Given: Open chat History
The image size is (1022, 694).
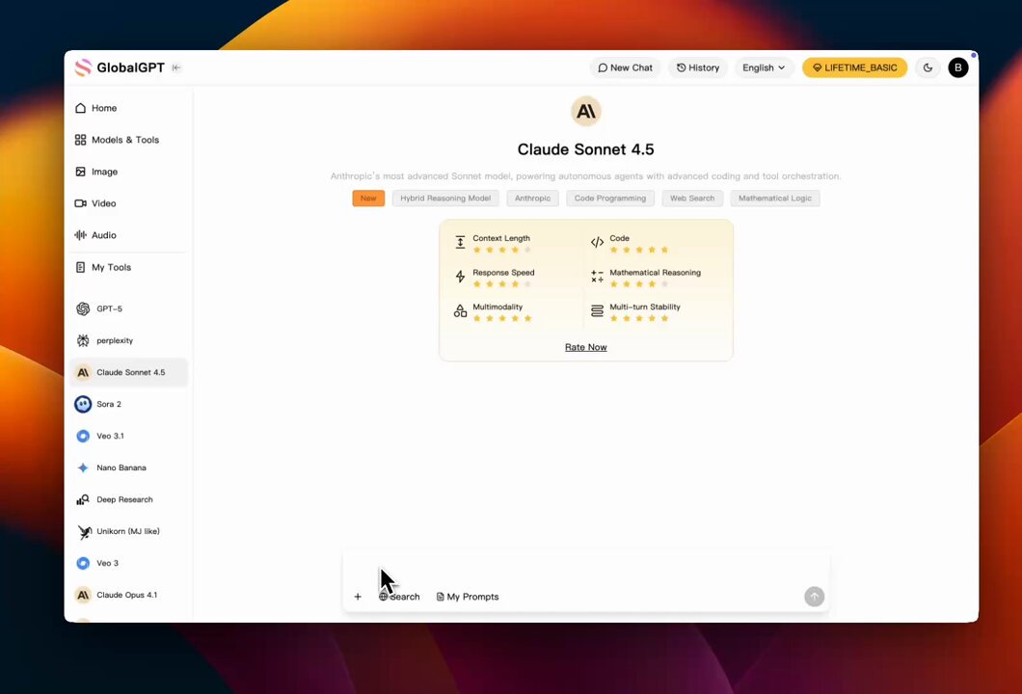Looking at the screenshot, I should pos(697,67).
